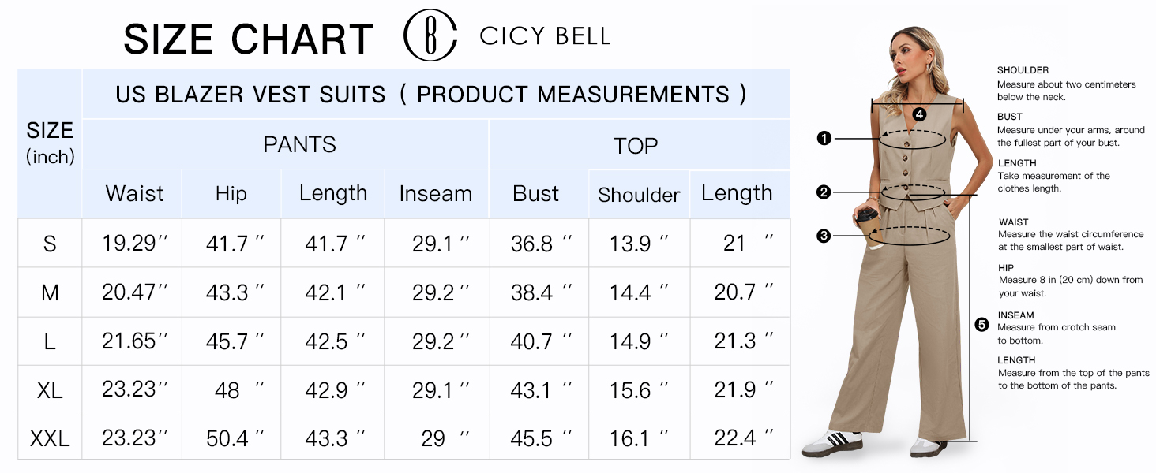
Task: Click the number 3 hip marker
Action: (x=824, y=235)
